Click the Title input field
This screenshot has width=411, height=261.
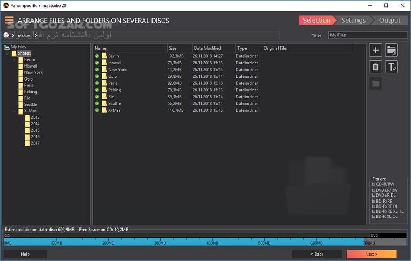pos(366,35)
